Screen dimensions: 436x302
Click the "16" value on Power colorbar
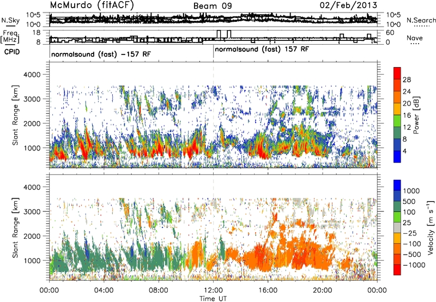point(407,116)
